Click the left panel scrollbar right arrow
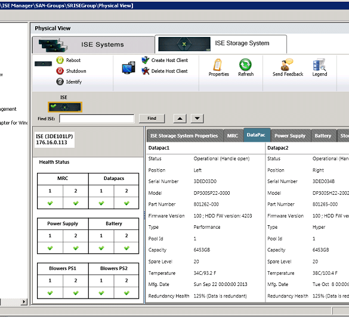 click(24, 302)
